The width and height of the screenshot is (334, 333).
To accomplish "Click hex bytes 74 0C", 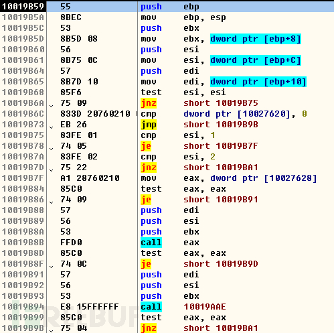I will [x=74, y=264].
